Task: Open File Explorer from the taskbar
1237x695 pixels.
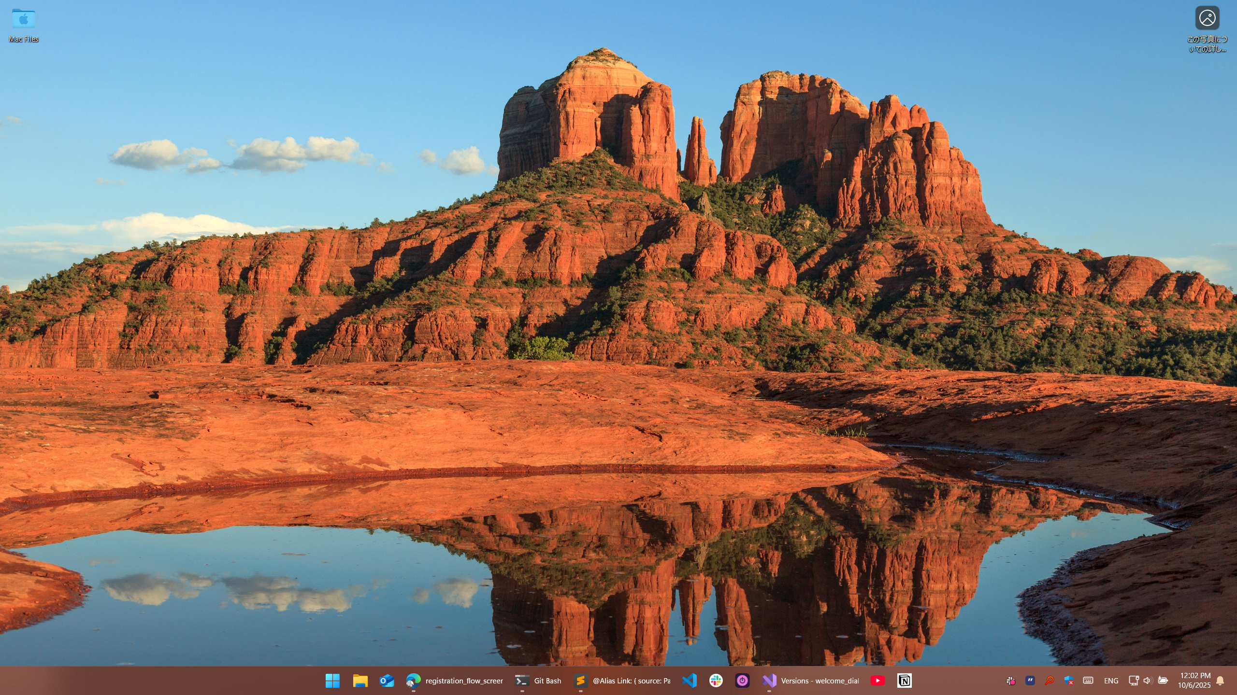Action: tap(360, 681)
